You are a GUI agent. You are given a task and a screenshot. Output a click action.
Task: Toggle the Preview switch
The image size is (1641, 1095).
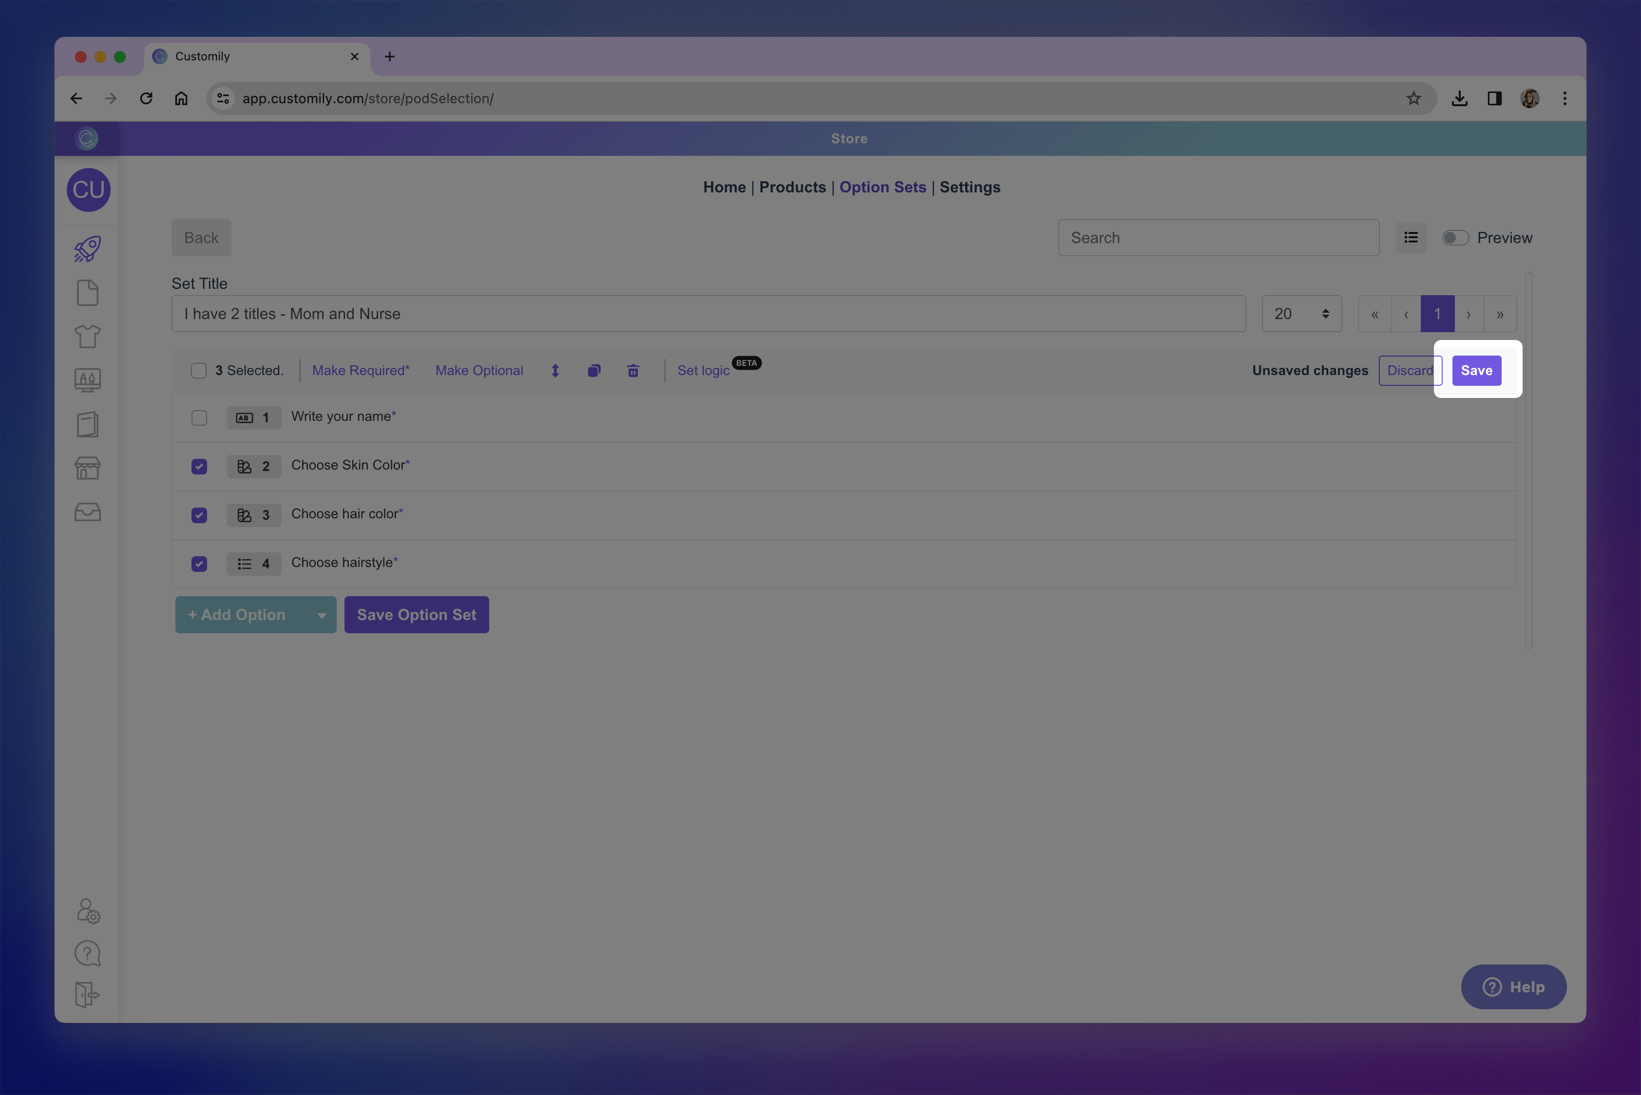[x=1455, y=238]
